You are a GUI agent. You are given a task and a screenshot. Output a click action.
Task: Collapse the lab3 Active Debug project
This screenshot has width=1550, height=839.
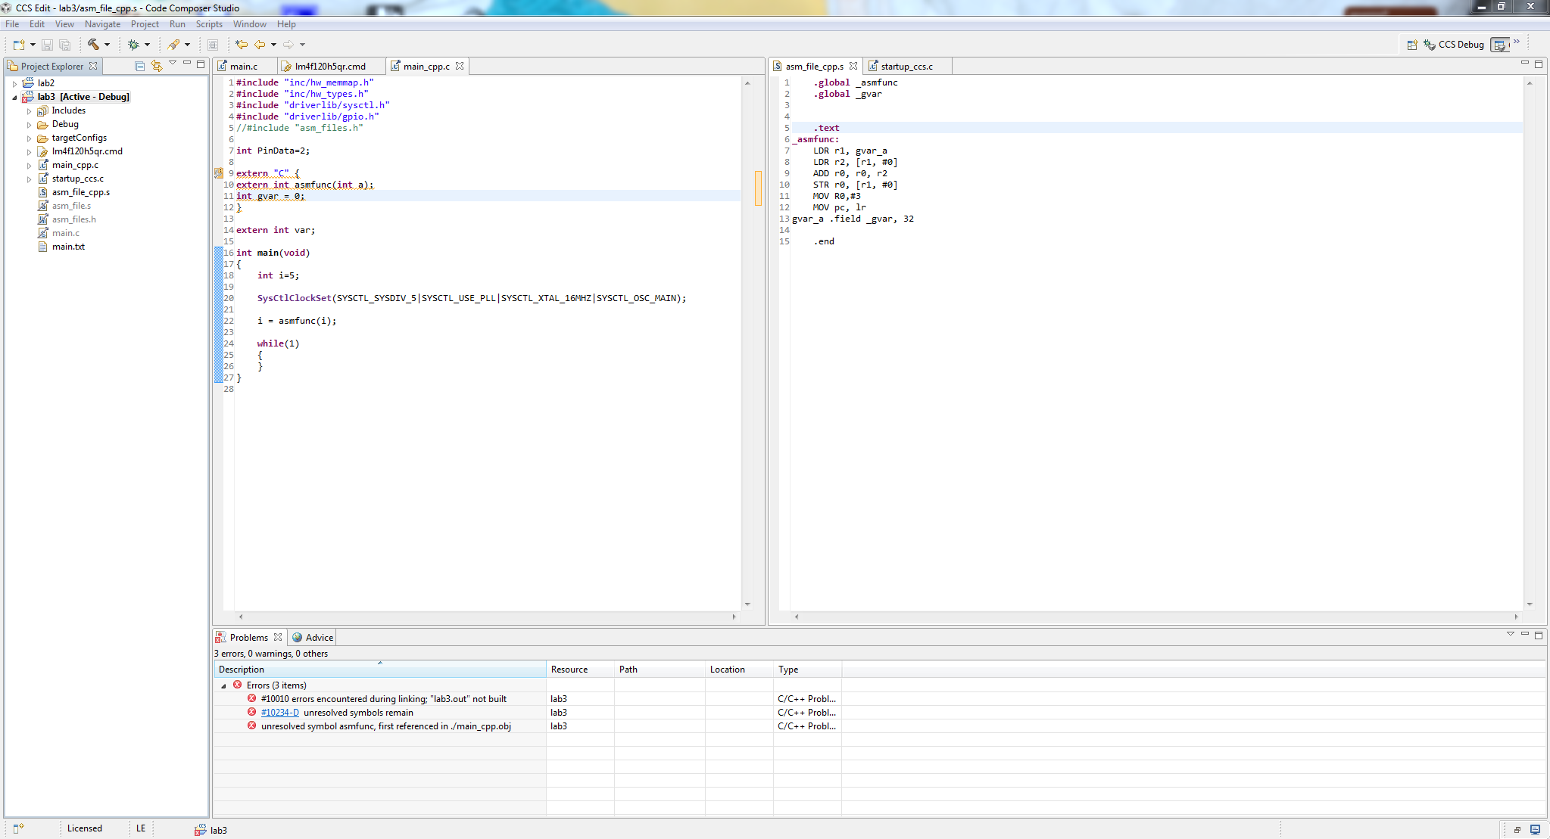click(14, 97)
